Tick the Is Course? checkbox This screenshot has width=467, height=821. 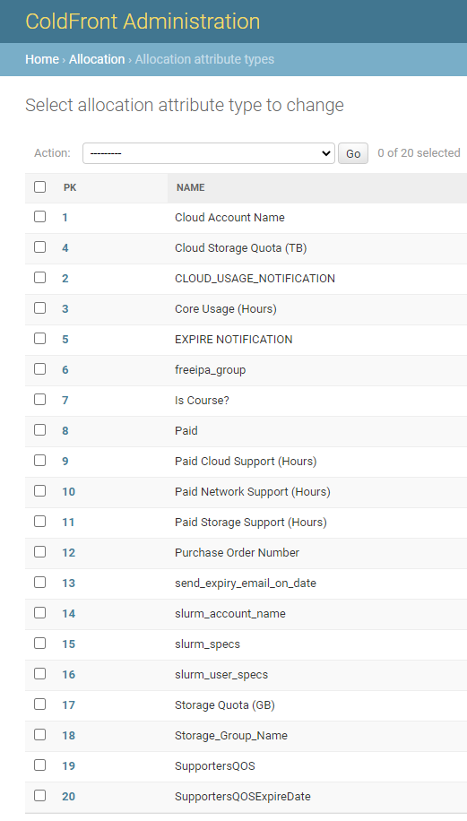tap(39, 400)
